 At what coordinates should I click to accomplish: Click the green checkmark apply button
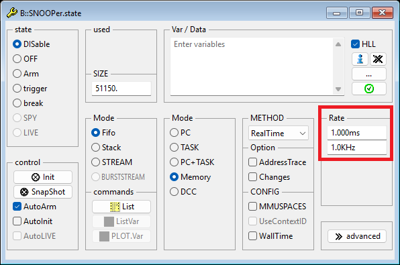[x=369, y=89]
